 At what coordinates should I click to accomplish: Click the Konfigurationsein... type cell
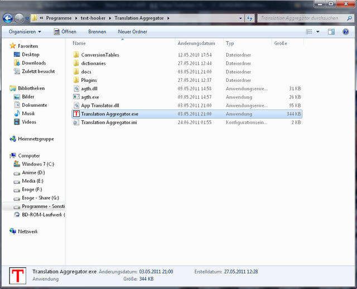(247, 123)
